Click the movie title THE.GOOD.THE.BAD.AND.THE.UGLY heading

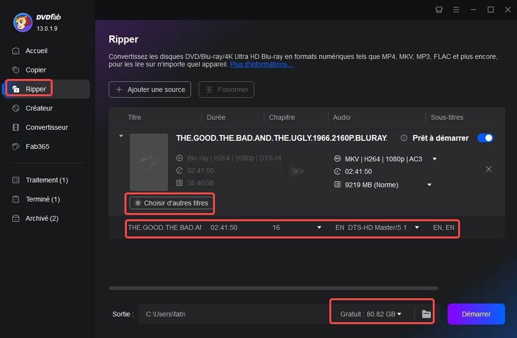(281, 138)
